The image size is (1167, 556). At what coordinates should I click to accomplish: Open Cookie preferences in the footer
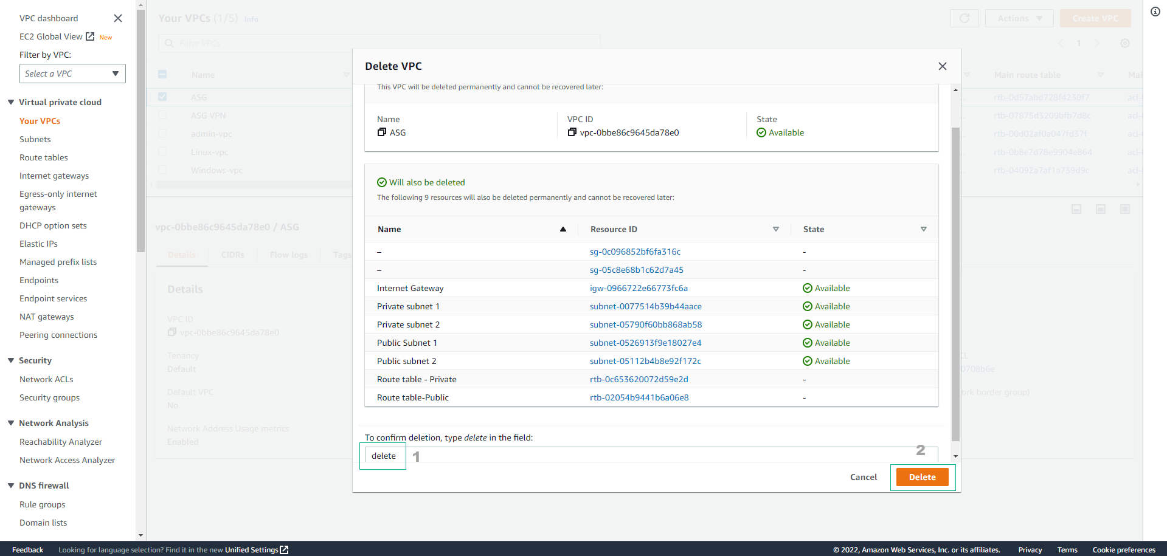[x=1124, y=550]
